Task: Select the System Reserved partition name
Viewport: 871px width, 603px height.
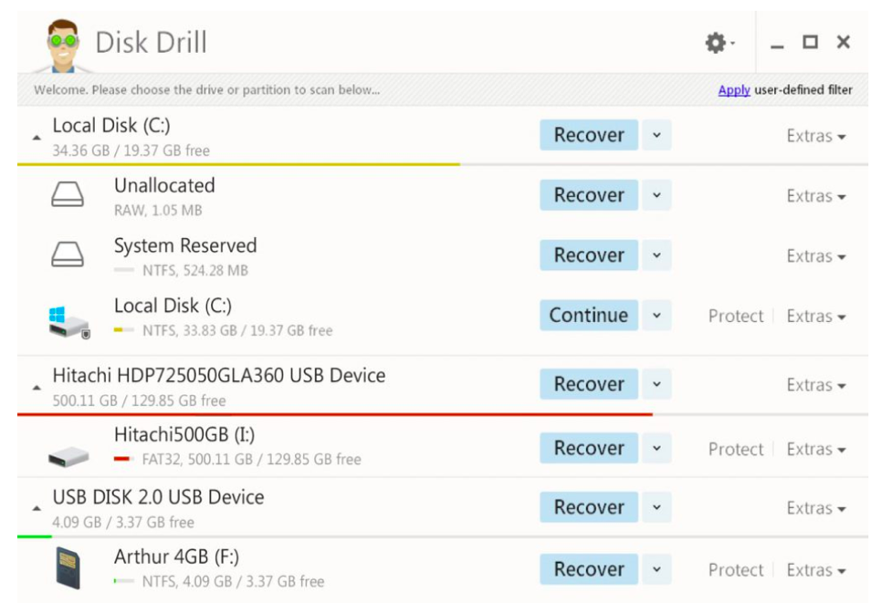Action: (185, 245)
